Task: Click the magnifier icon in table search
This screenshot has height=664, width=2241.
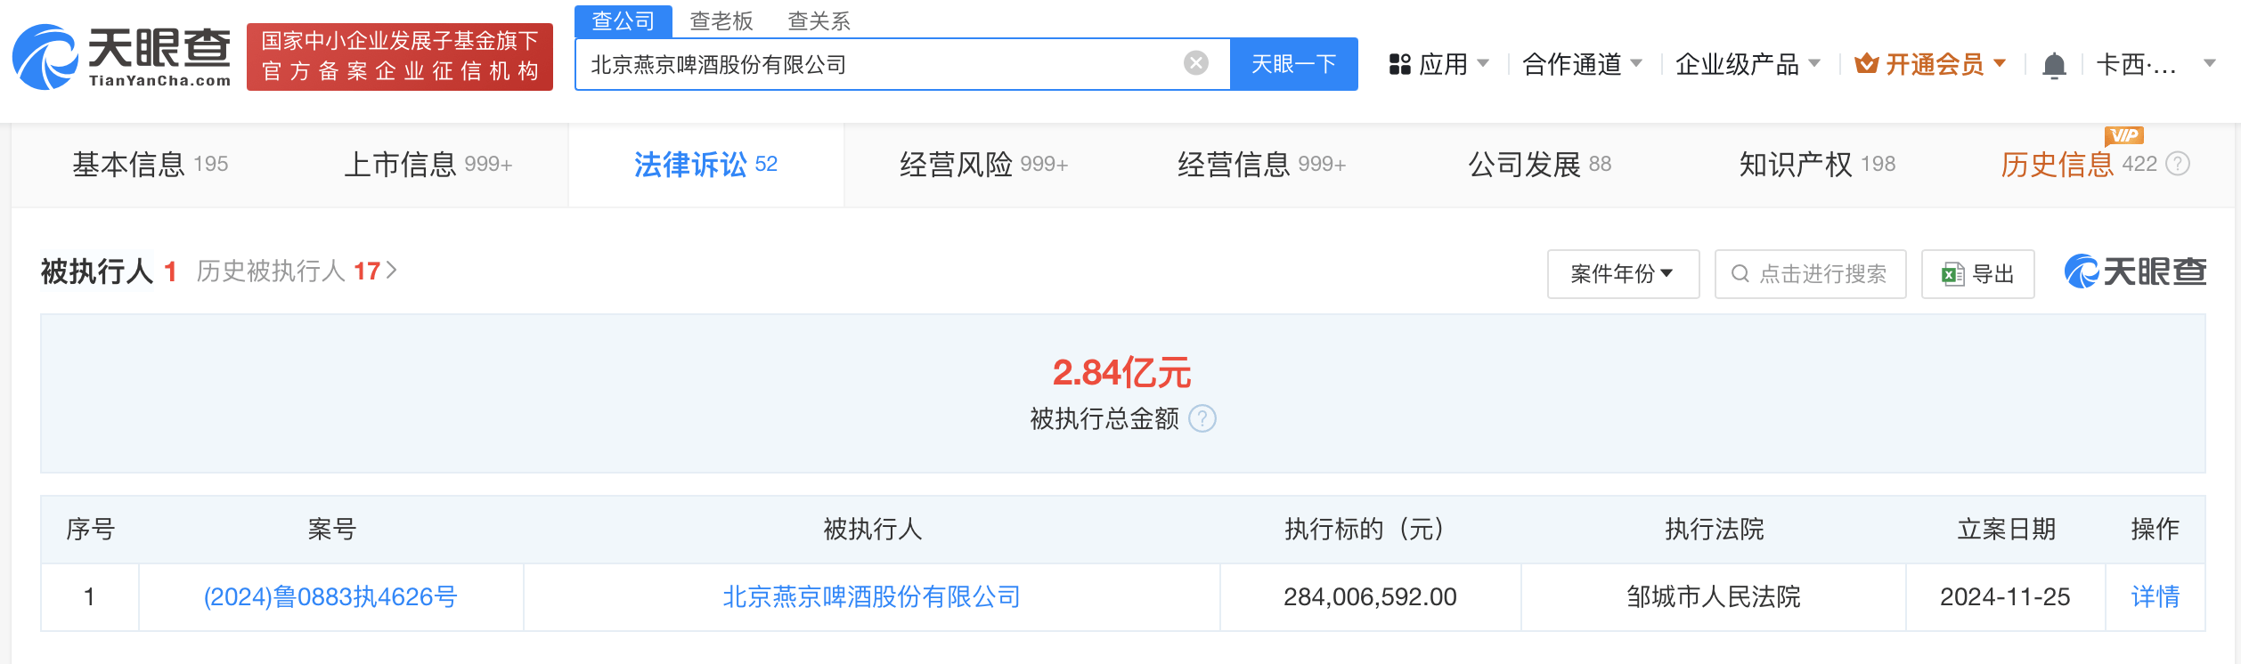Action: [1740, 274]
